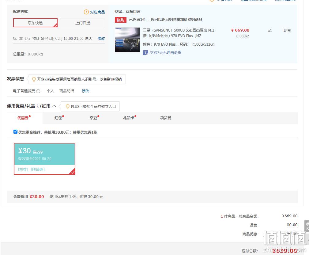Screen dimensions: 309x255
Task: Switch to the 京豆 tab
Action: coord(93,118)
